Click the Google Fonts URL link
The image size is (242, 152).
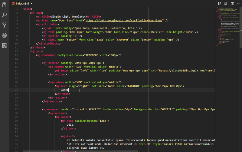pos(124,20)
